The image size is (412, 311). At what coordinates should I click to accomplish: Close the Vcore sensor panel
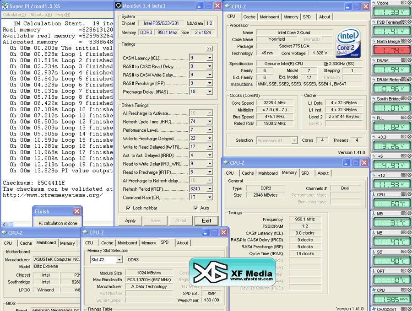coord(409,3)
